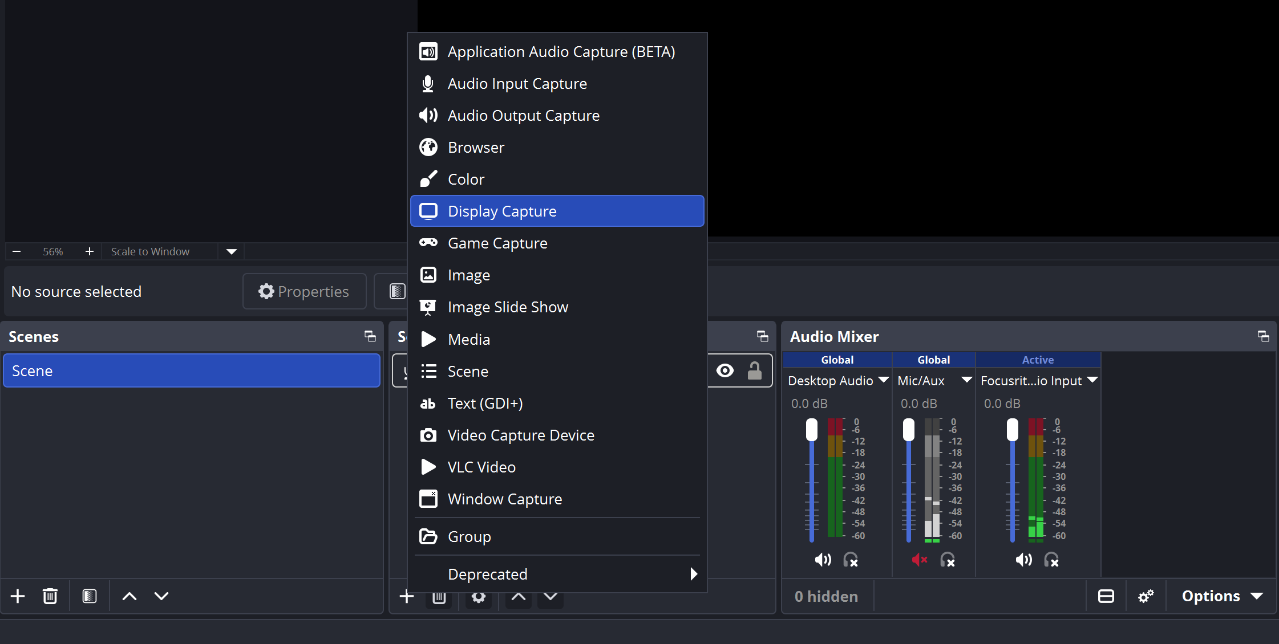Click the No source selected label
The height and width of the screenshot is (644, 1279).
point(76,291)
